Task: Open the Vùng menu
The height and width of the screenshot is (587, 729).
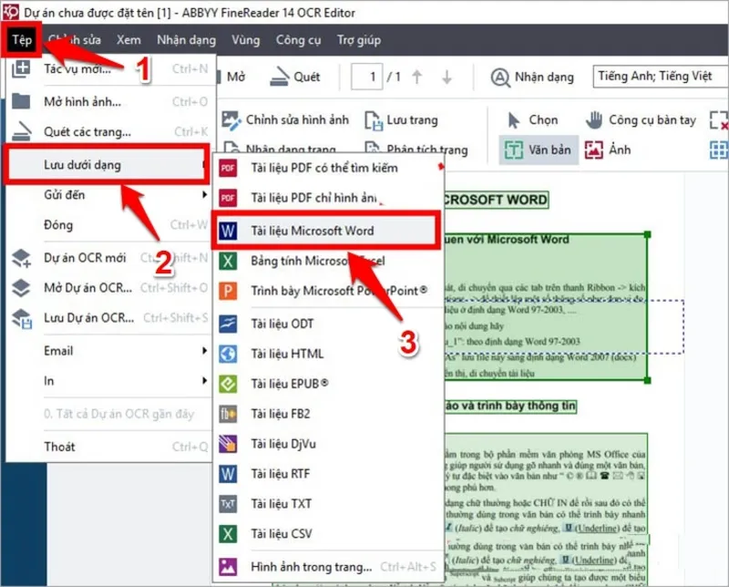Action: [x=245, y=40]
